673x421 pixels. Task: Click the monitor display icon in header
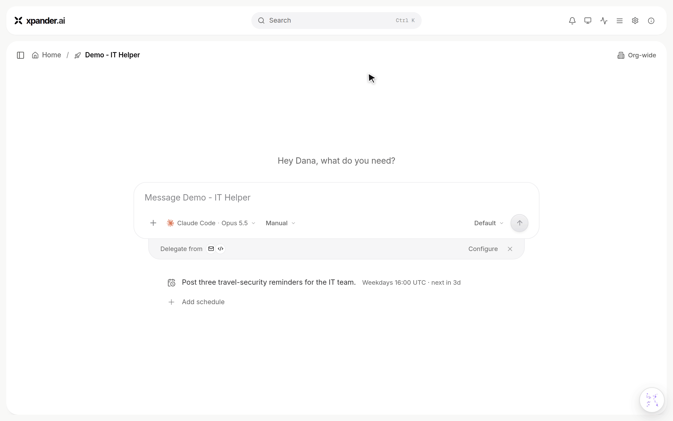click(588, 21)
